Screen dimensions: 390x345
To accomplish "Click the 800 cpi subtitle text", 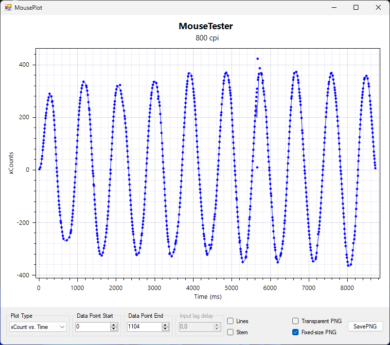I will click(207, 38).
